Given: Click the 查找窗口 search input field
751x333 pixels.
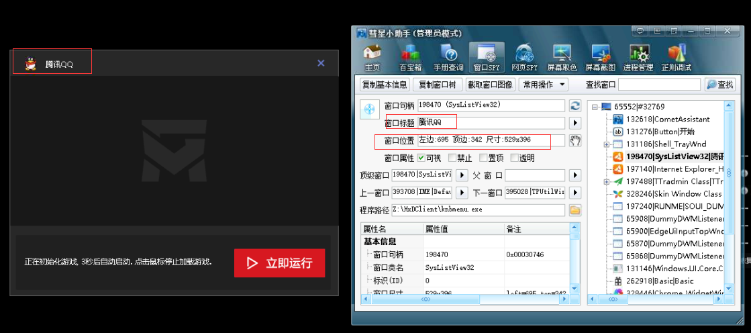Looking at the screenshot, I should 660,85.
